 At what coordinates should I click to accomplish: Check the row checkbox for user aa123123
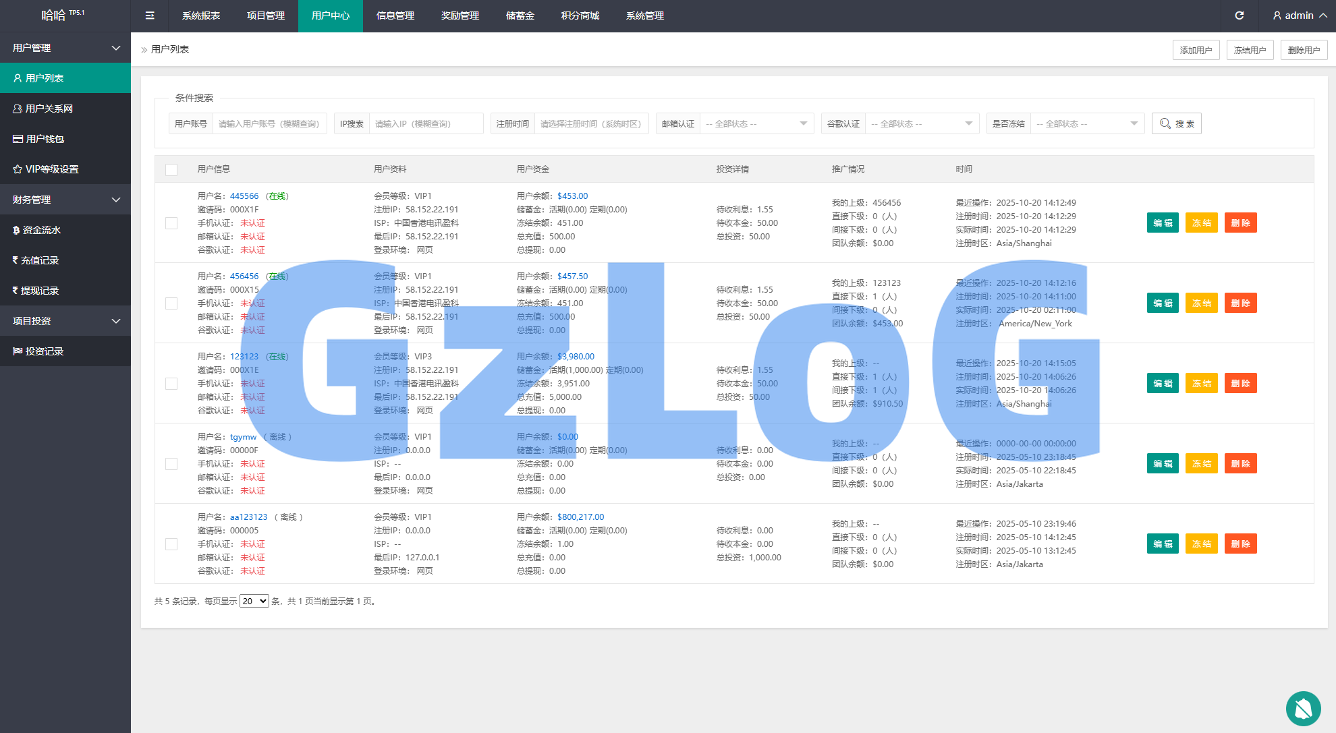tap(171, 544)
